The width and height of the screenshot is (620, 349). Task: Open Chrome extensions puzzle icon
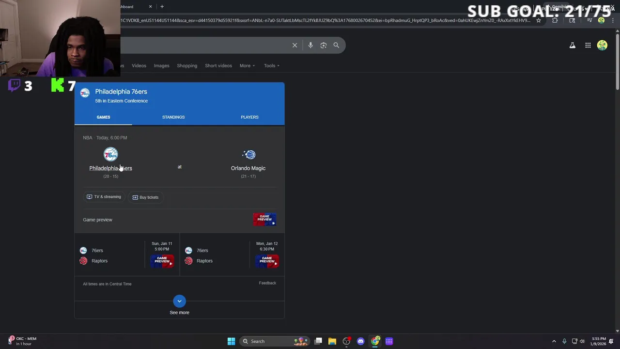[555, 20]
